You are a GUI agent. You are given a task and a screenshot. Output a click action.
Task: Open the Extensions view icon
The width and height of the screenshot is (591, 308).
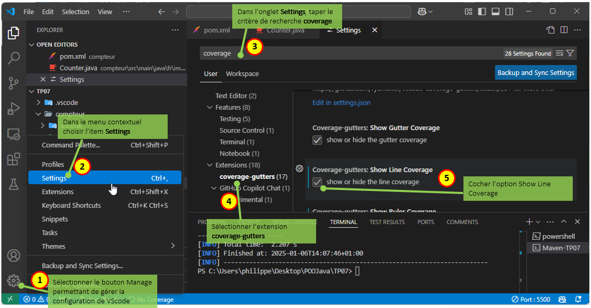pos(14,159)
